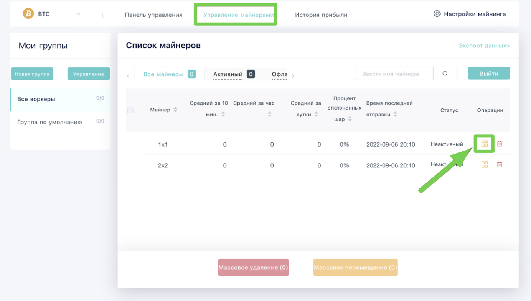Click the Bitcoin BTC coin icon
The height and width of the screenshot is (301, 531).
point(28,14)
